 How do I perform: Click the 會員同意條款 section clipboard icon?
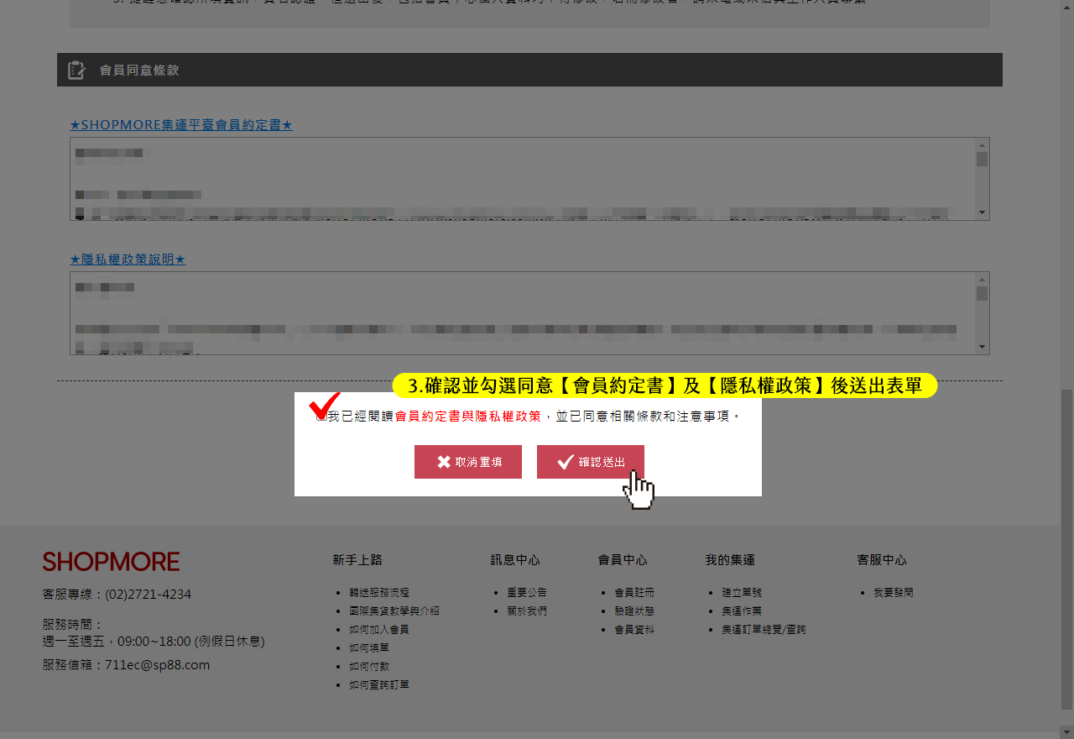(76, 70)
